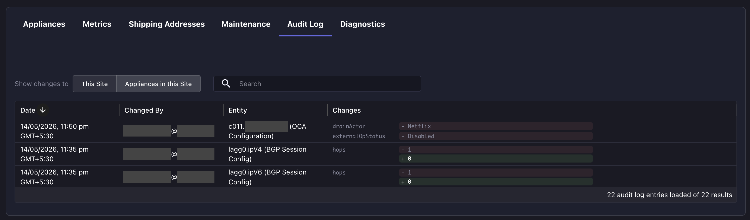Select the Audit Log tab
750x220 pixels.
[305, 24]
